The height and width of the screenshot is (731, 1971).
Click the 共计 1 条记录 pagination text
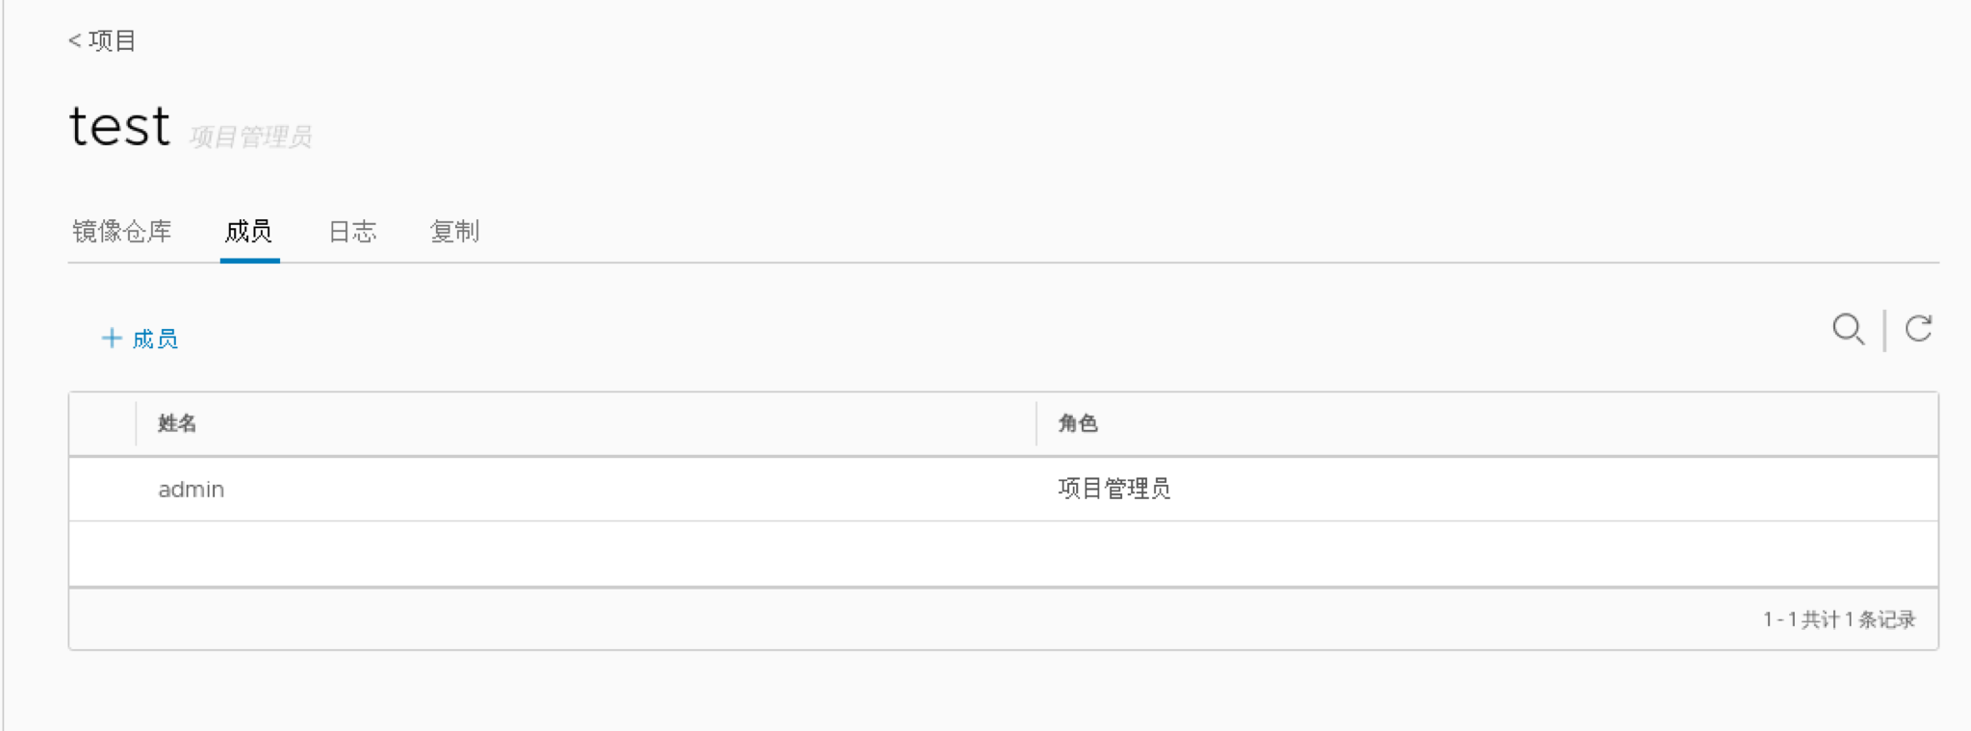coord(1838,619)
